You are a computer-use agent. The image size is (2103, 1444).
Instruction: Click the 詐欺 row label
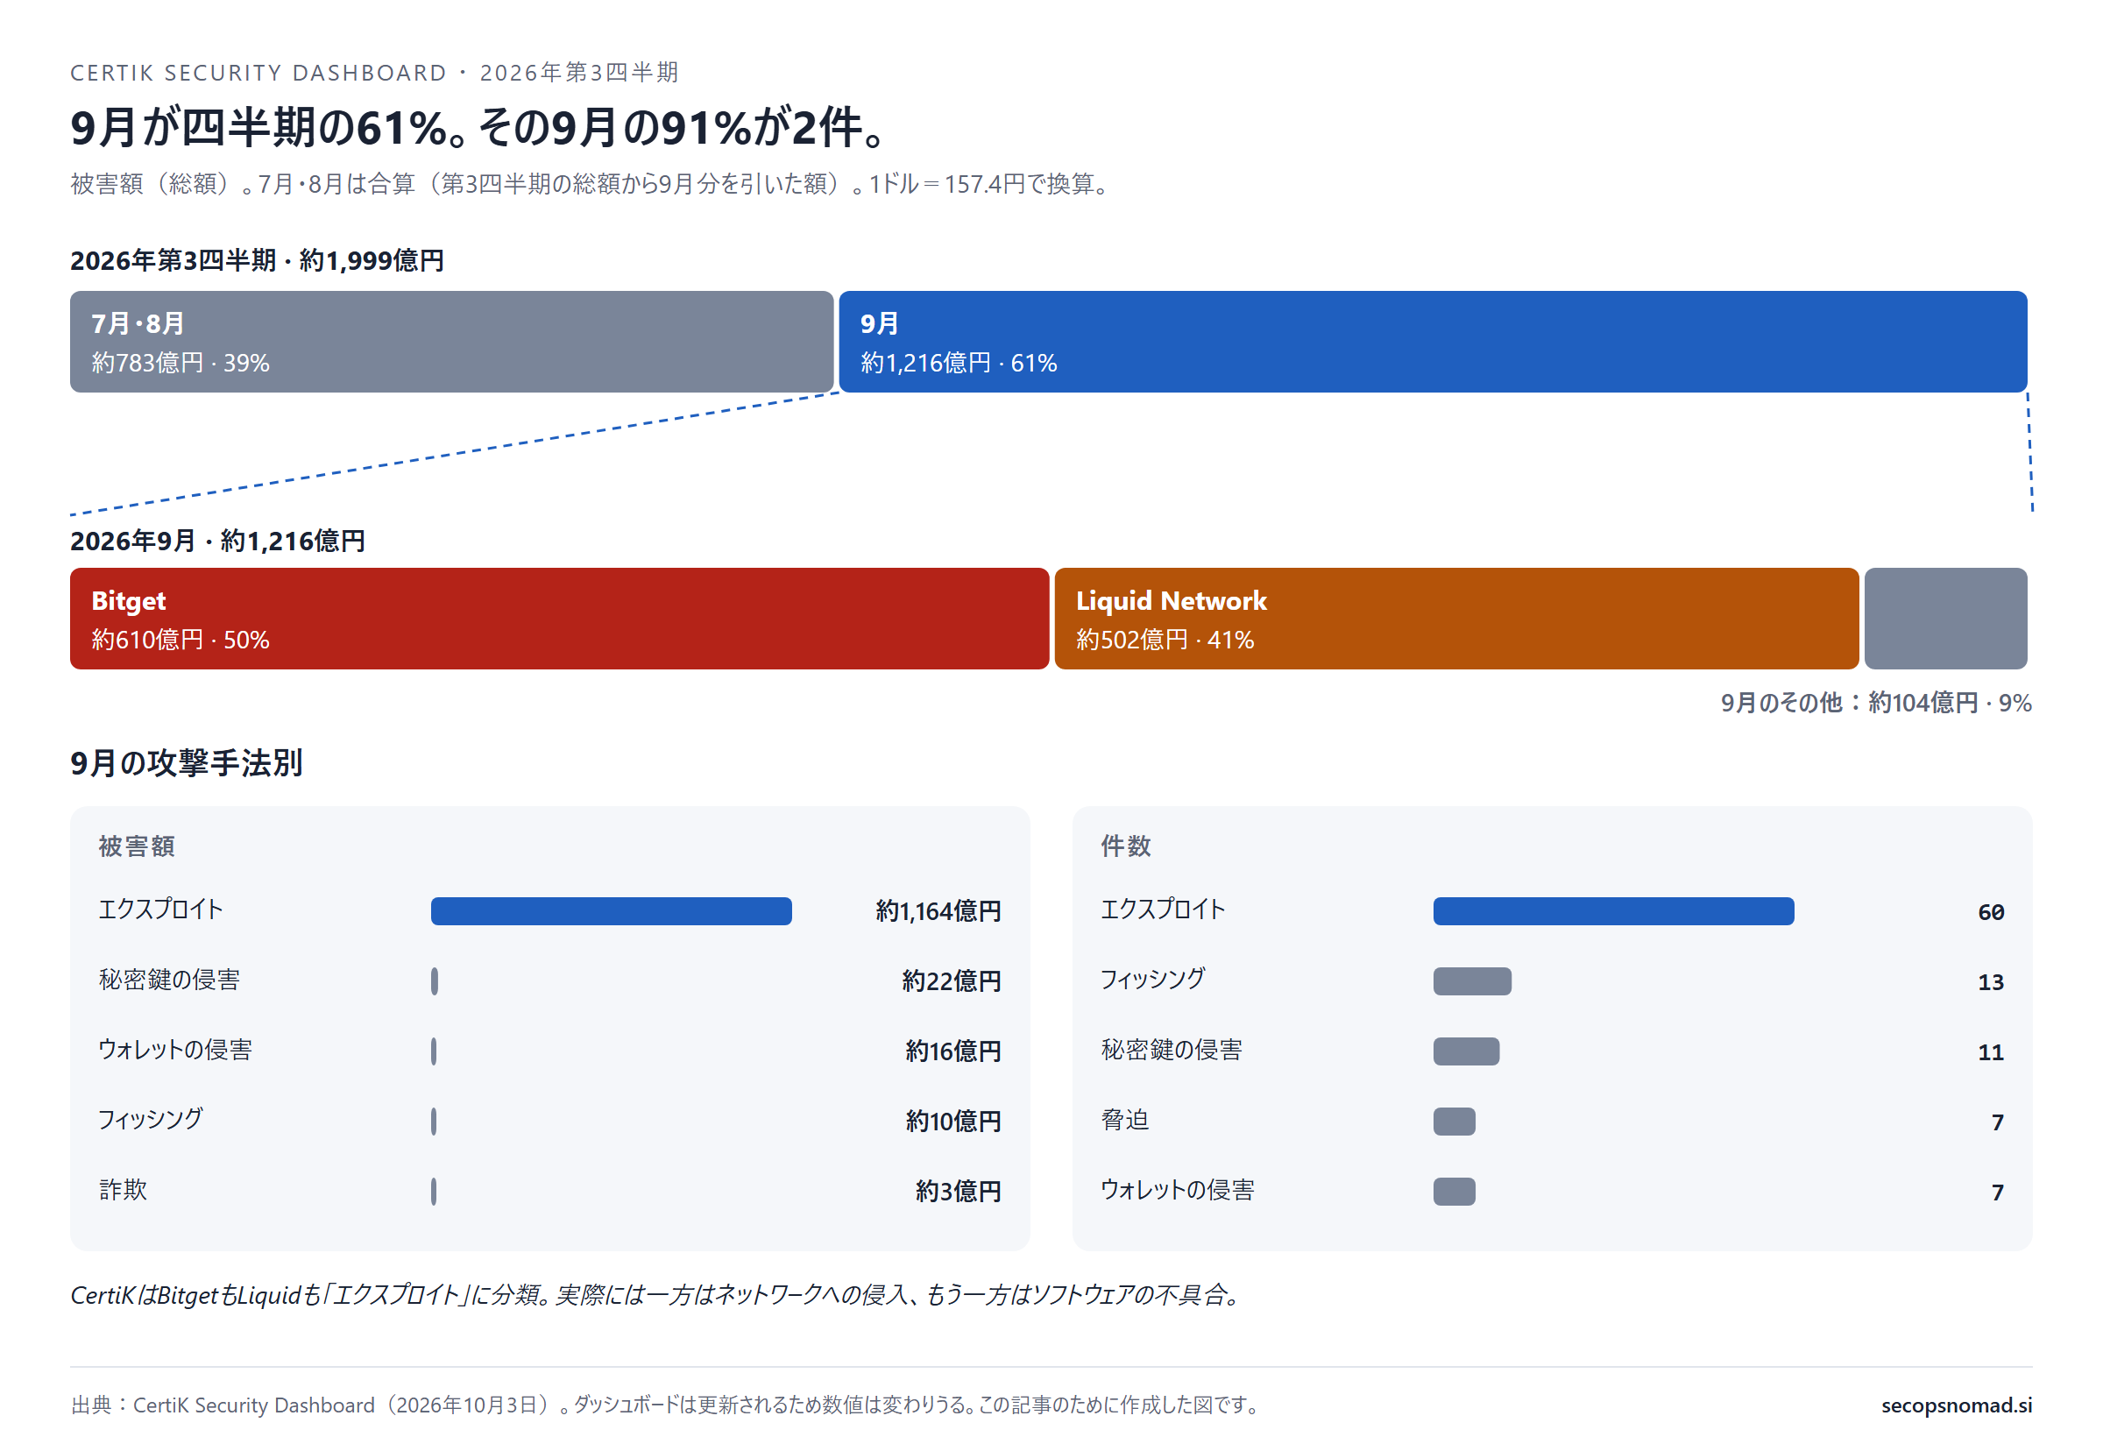click(123, 1189)
